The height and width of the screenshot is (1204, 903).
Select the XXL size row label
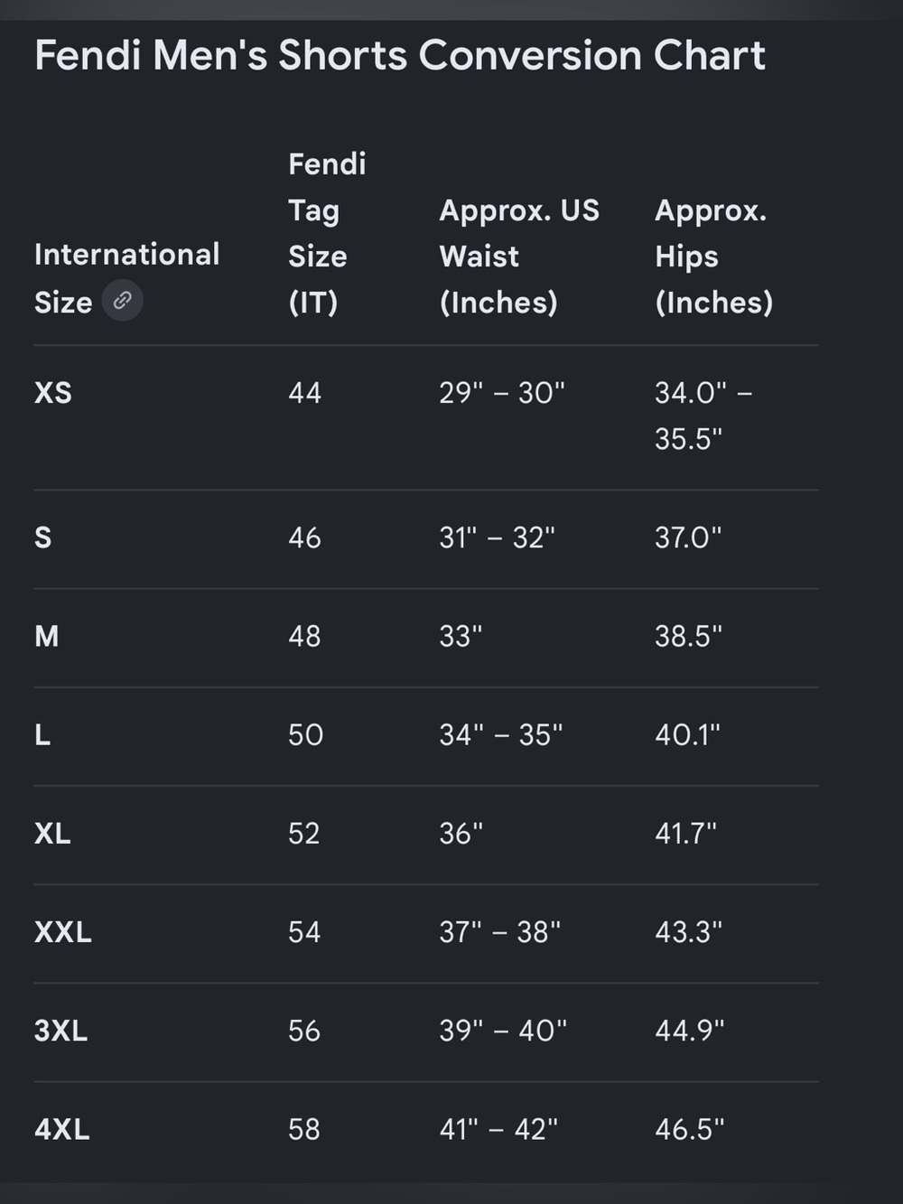coord(63,931)
